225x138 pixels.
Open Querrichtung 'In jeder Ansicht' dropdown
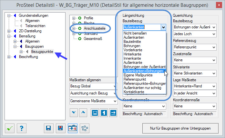pos(195,93)
